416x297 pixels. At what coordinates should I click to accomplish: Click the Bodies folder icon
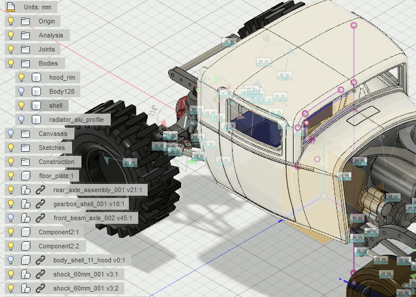(x=25, y=63)
